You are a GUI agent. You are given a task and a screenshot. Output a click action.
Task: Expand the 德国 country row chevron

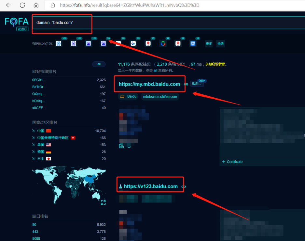pyautogui.click(x=34, y=152)
